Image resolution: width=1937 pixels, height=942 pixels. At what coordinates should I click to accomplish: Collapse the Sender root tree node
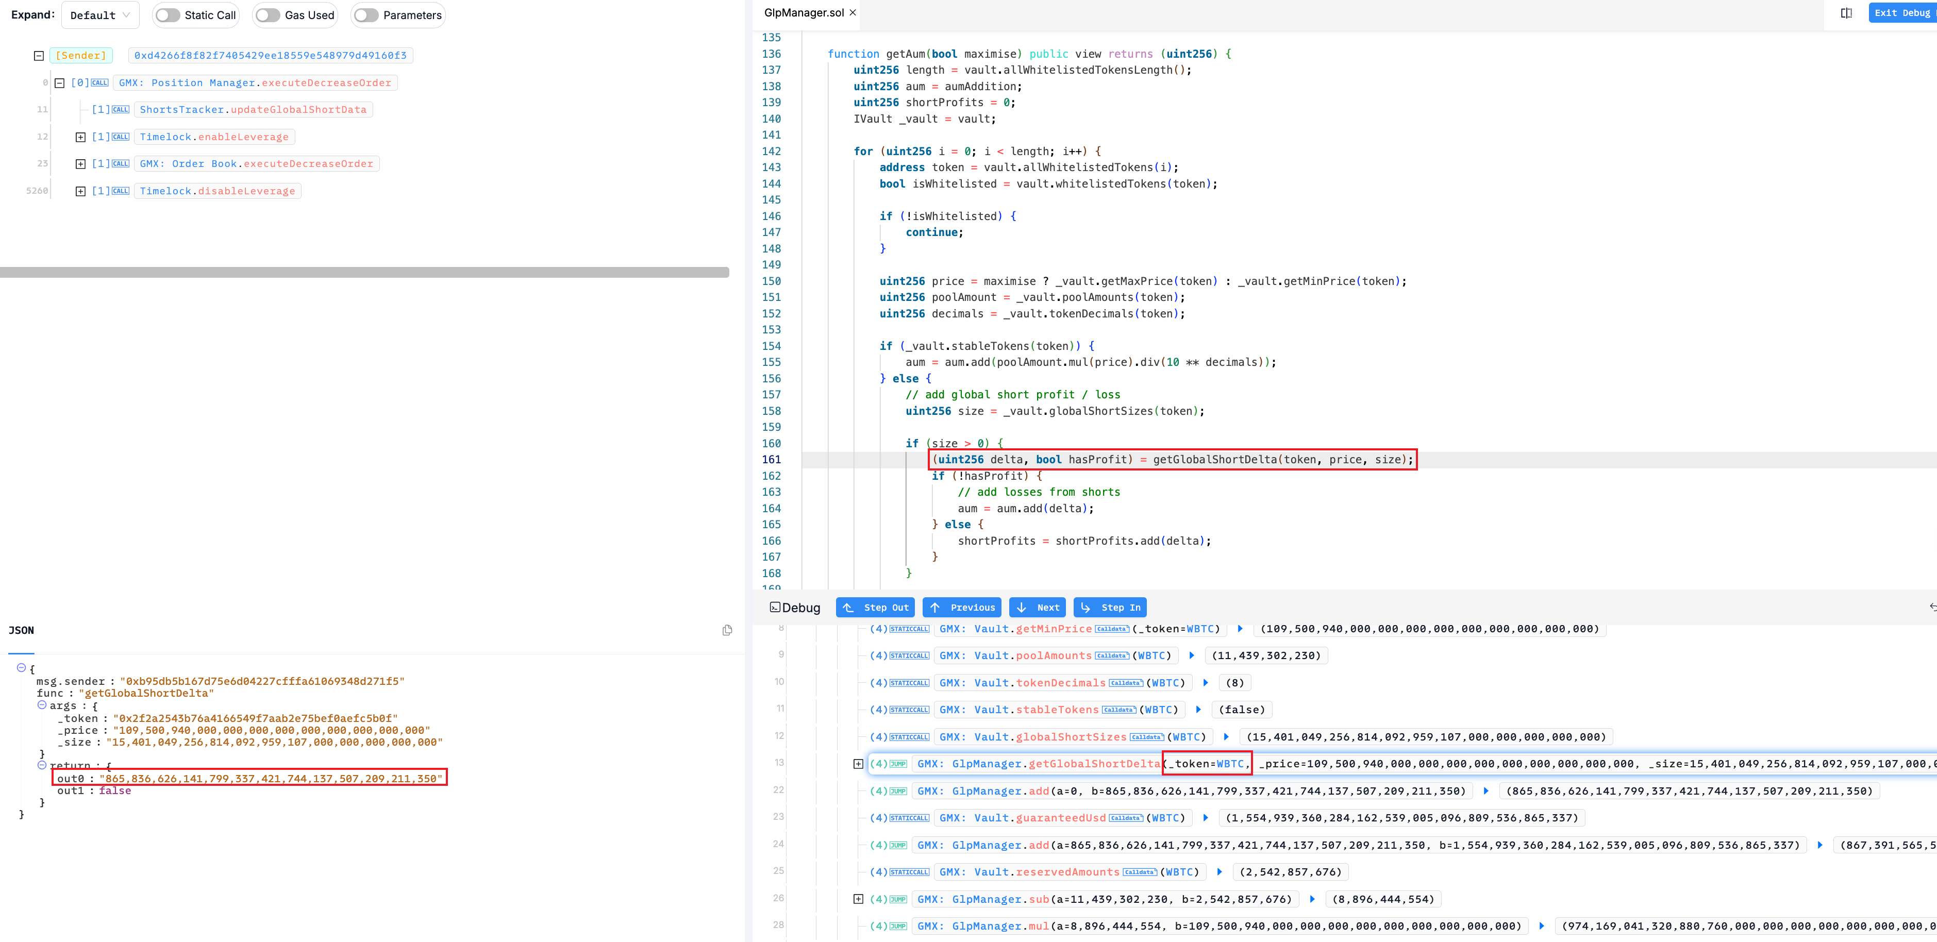click(x=38, y=56)
